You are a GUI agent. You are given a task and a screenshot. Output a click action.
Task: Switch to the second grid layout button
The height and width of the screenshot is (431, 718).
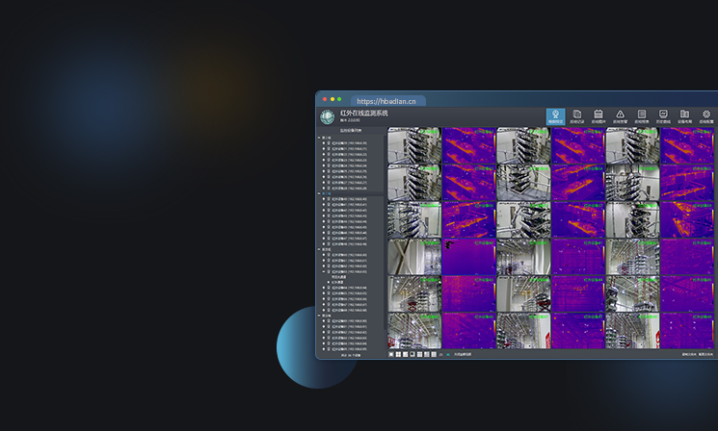(x=398, y=354)
